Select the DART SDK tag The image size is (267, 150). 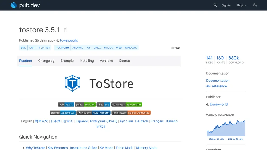tap(33, 48)
